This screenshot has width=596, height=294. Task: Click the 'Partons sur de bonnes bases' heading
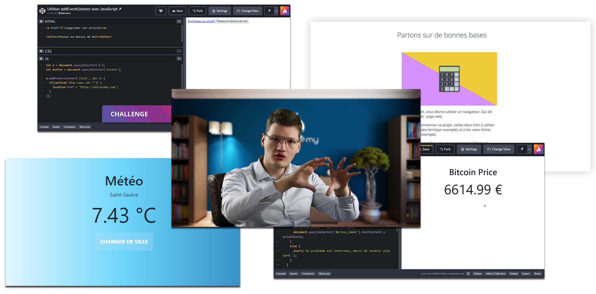pyautogui.click(x=442, y=35)
